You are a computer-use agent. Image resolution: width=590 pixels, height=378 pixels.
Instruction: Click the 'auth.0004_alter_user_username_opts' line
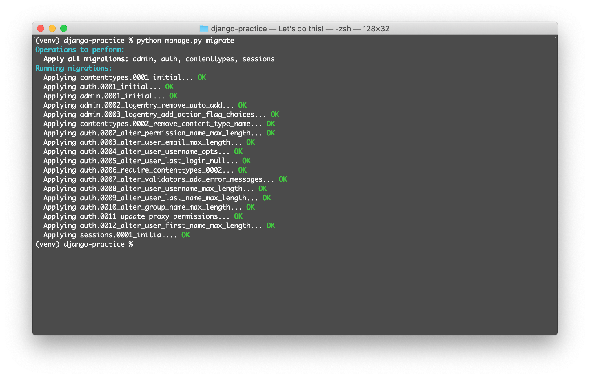[x=143, y=152]
